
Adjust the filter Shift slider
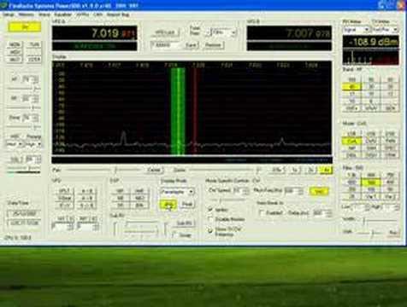[x=370, y=233]
